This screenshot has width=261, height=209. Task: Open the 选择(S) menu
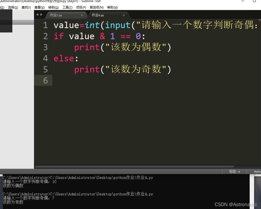(x=13, y=7)
